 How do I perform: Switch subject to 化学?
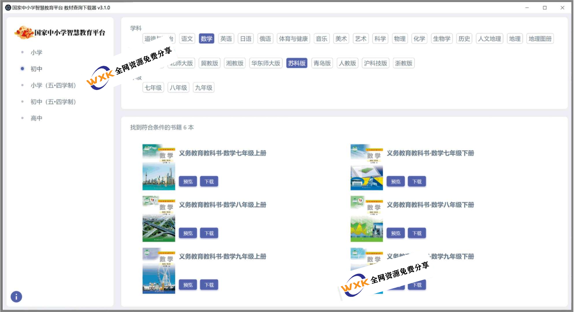pos(420,39)
